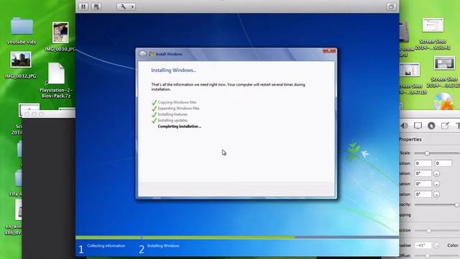Click the first rotation angle field under Position
This screenshot has width=460, height=259.
(423, 173)
